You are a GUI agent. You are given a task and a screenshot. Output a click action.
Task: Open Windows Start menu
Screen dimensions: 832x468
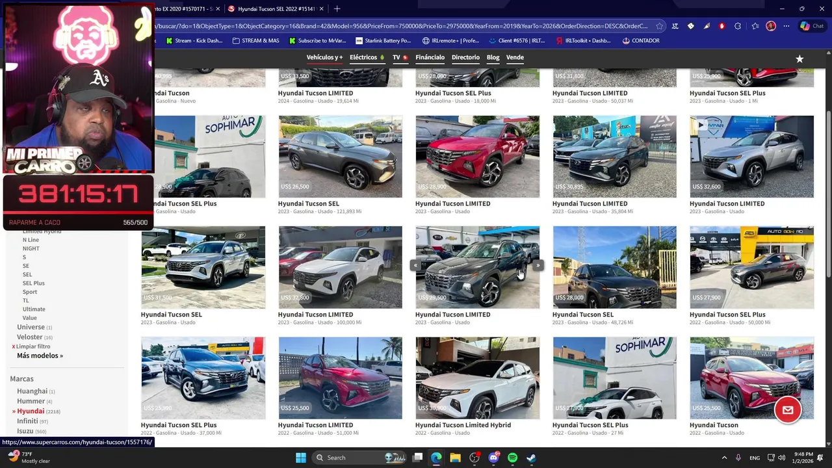tap(301, 458)
